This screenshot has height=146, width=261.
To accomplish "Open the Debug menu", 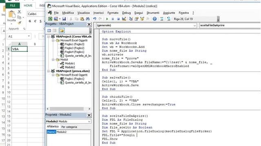I will click(x=126, y=13).
